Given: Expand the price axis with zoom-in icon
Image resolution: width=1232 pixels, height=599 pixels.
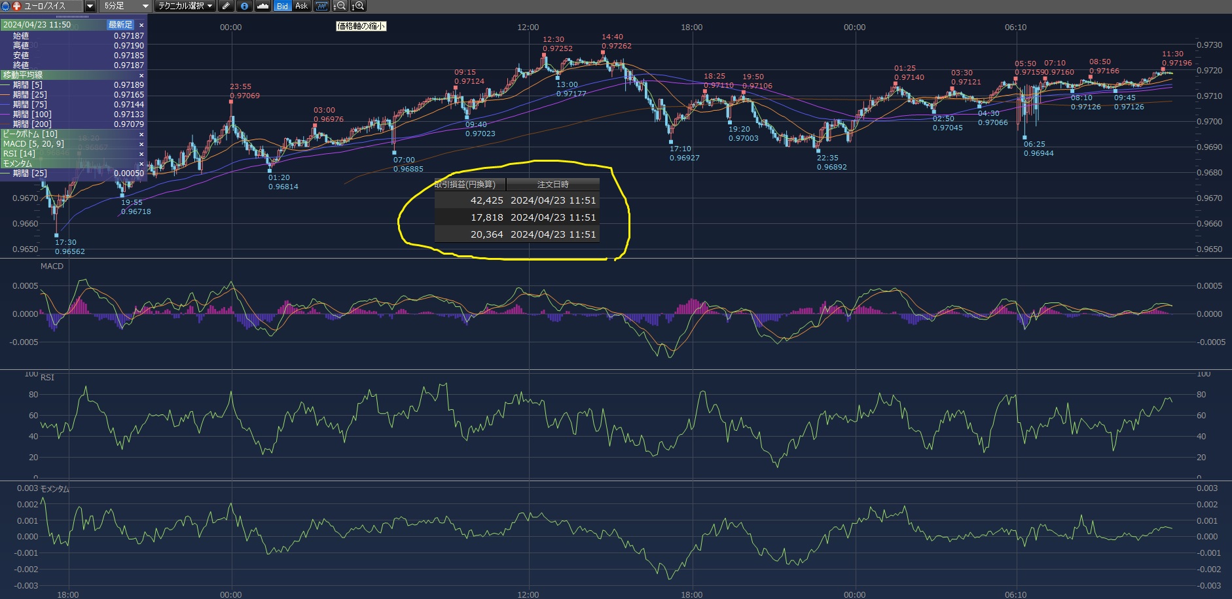Looking at the screenshot, I should pyautogui.click(x=358, y=6).
